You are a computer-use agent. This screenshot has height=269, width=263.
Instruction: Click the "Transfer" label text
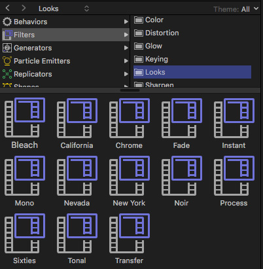(x=129, y=260)
